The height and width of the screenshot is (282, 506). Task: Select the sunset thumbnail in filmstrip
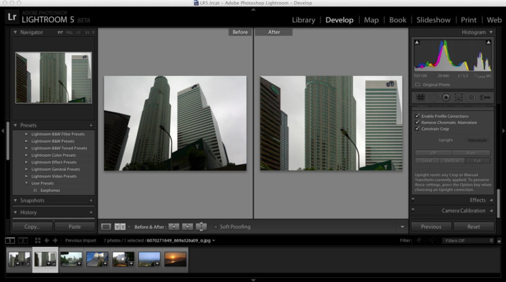[175, 259]
